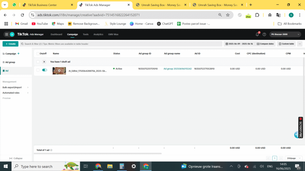
Task: Open the hamburger menu beside TikTok logo
Action: click(x=7, y=34)
